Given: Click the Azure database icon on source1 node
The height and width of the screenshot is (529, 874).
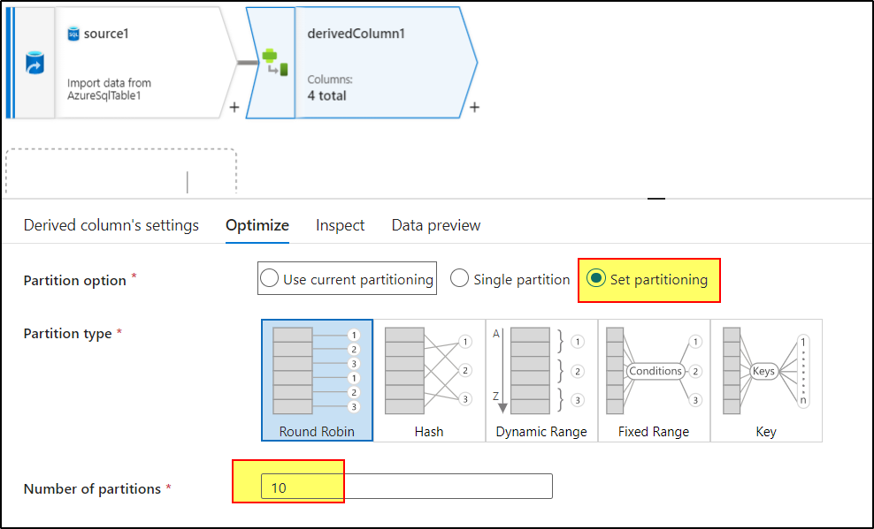Looking at the screenshot, I should coord(33,63).
